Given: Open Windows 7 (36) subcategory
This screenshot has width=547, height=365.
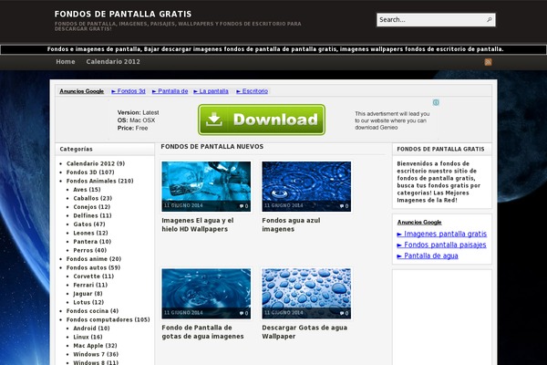Looking at the screenshot, I should click(96, 355).
